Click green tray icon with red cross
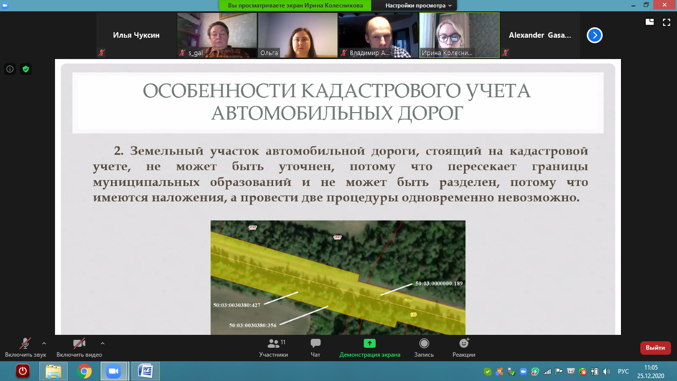 583,371
